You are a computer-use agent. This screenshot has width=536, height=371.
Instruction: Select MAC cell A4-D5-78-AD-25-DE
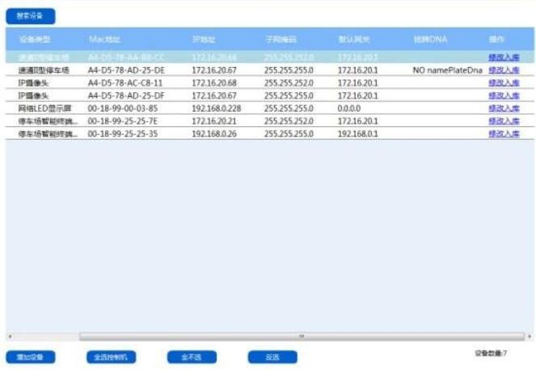126,70
